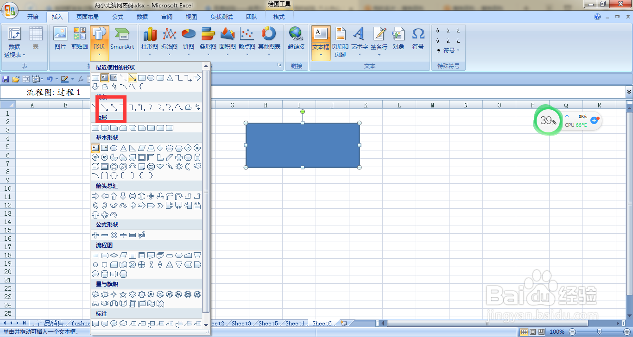Select the double-headed arrow line shape
This screenshot has height=337, width=633.
pos(114,108)
